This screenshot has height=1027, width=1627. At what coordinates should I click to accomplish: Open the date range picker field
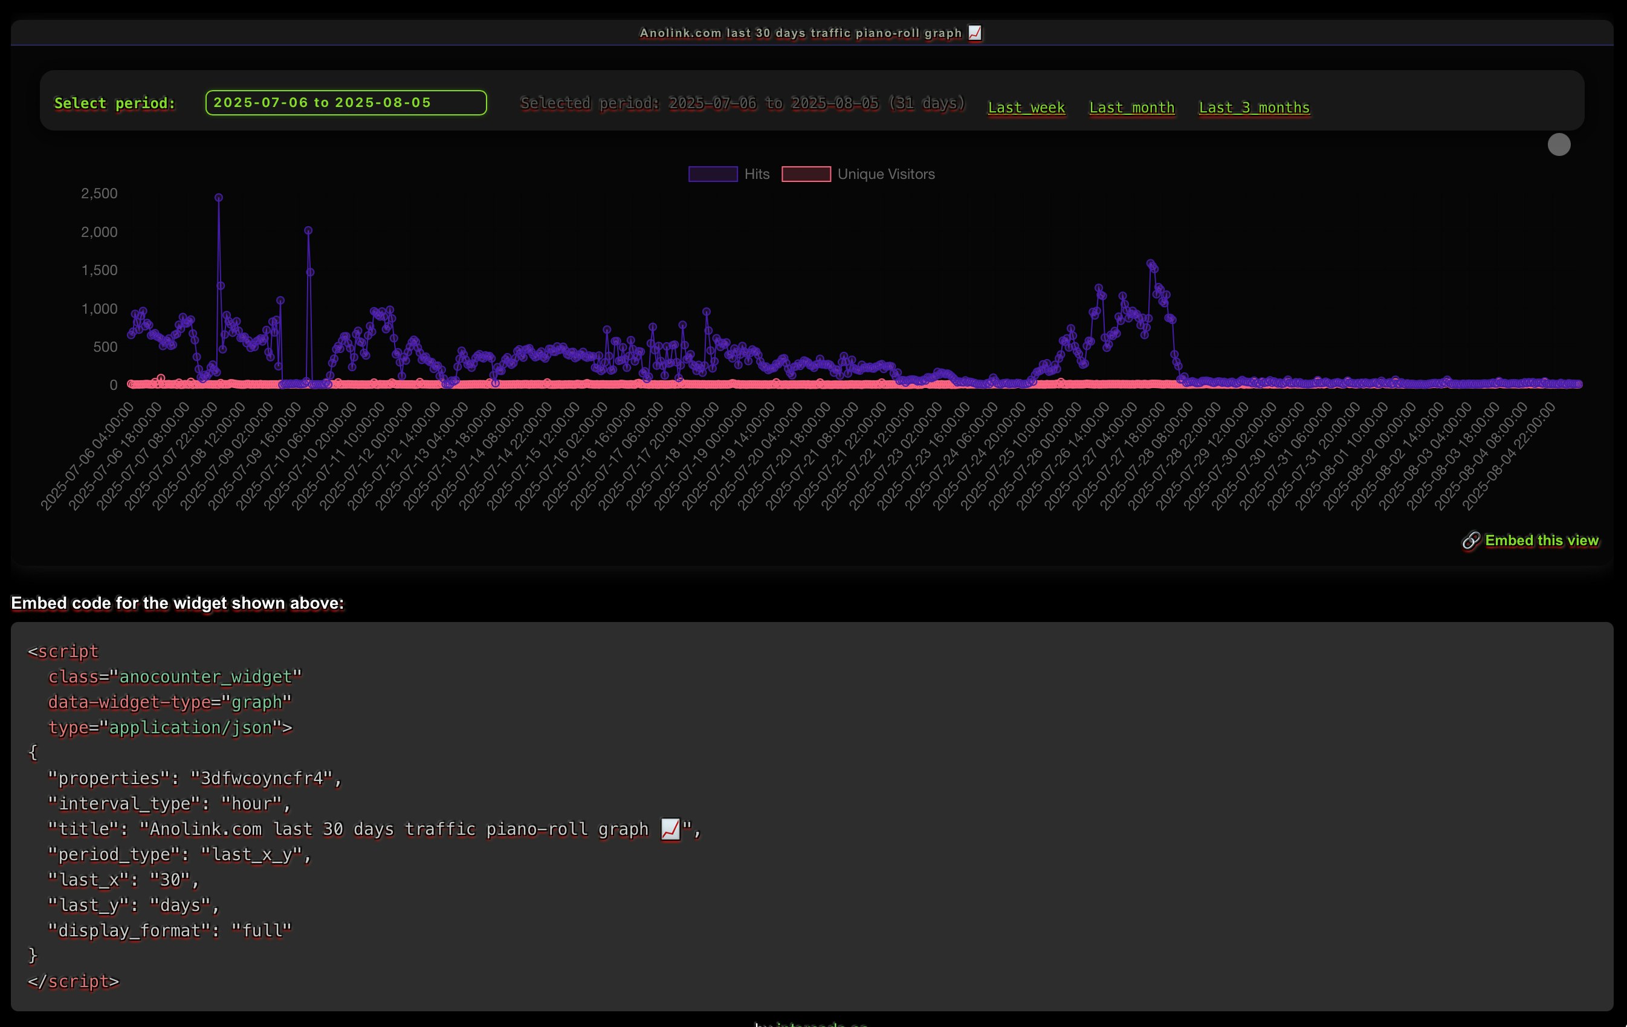346,103
